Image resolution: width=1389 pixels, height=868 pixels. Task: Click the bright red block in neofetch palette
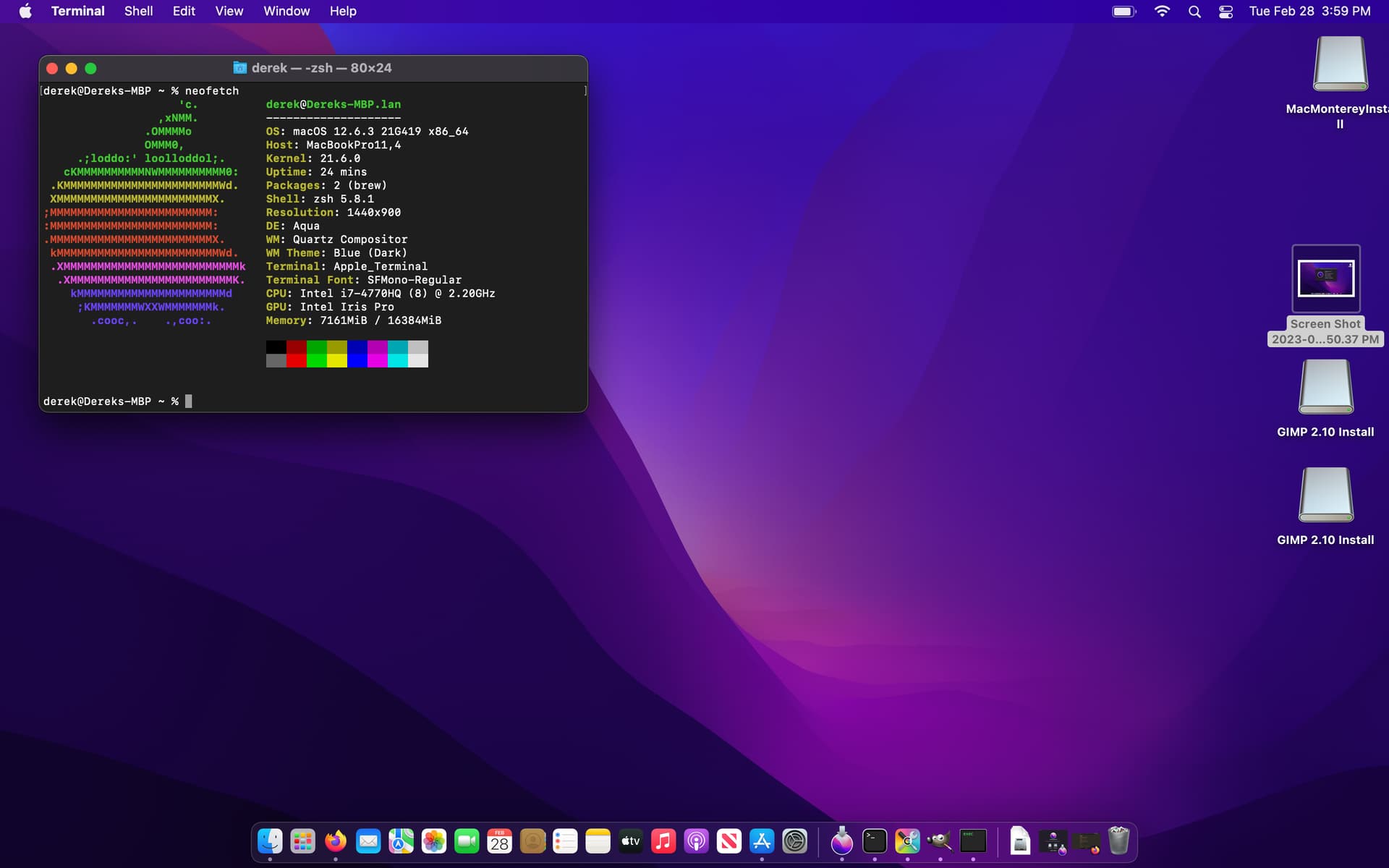point(297,360)
